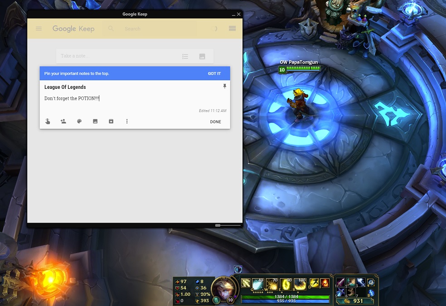Save the note by clicking DONE

(x=215, y=121)
